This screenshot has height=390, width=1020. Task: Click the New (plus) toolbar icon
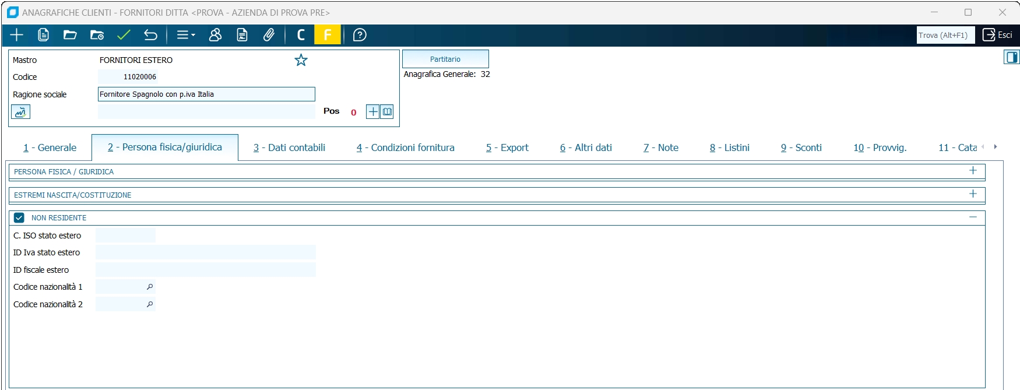tap(16, 35)
